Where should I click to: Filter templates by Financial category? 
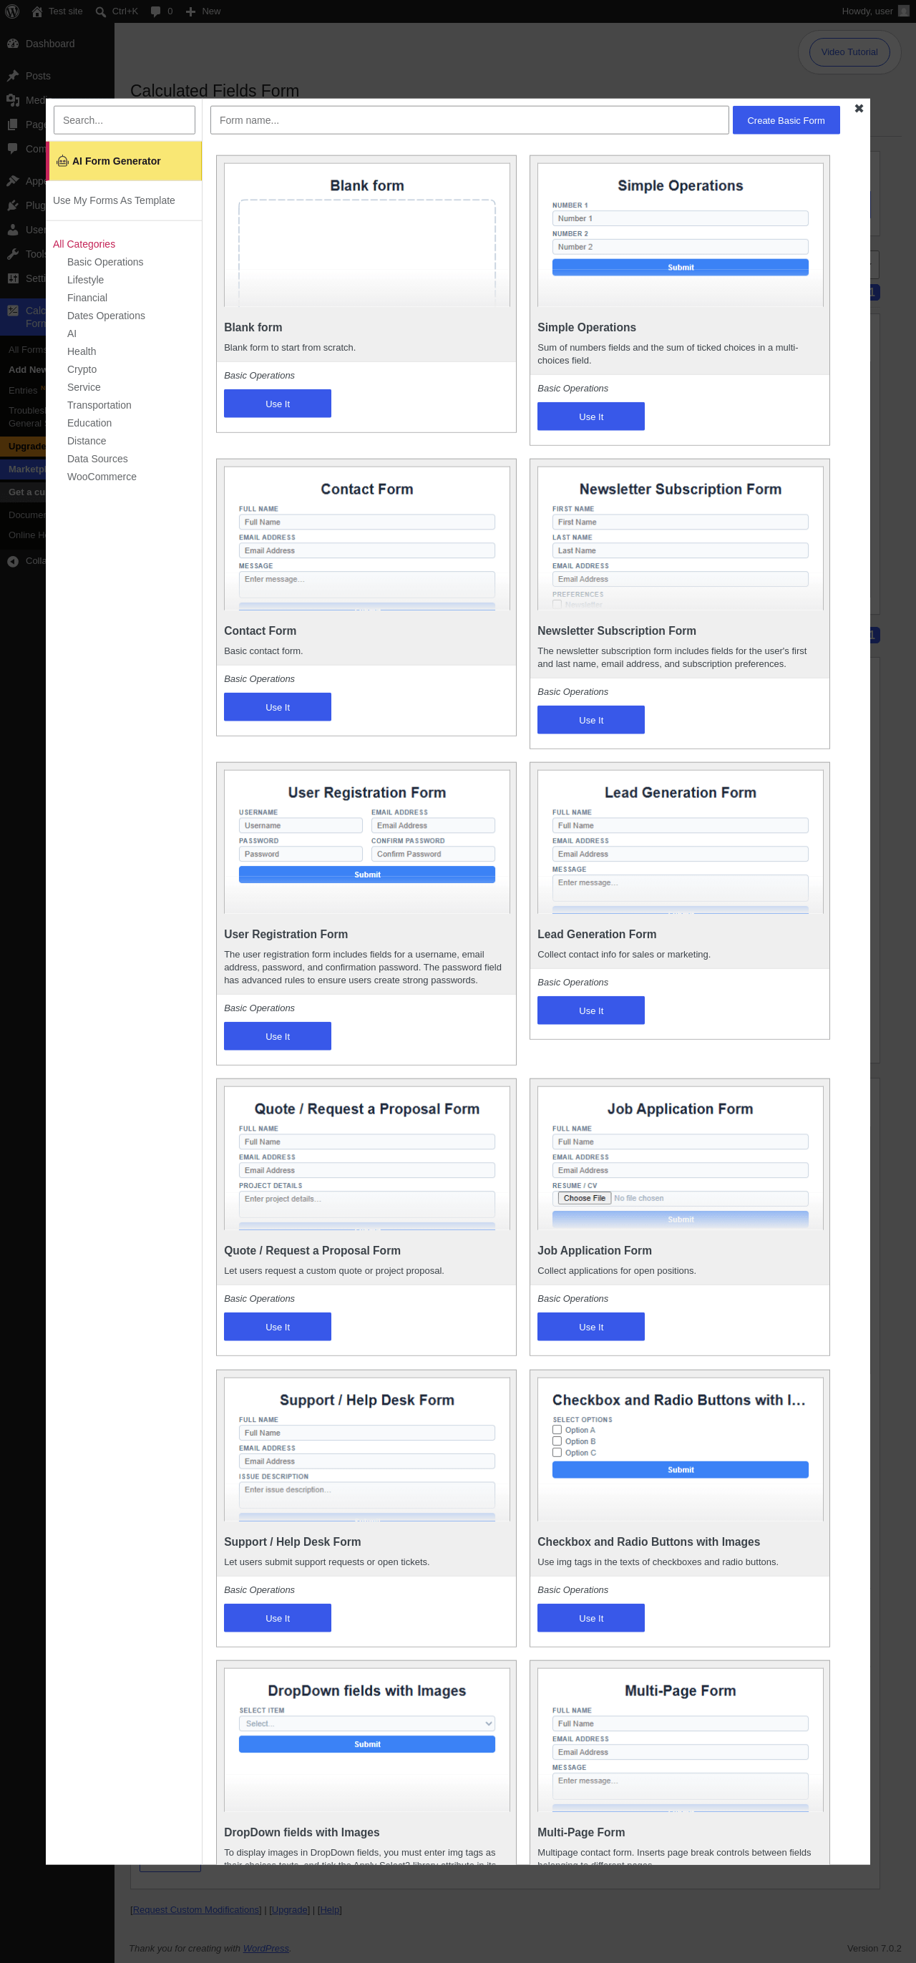coord(87,298)
